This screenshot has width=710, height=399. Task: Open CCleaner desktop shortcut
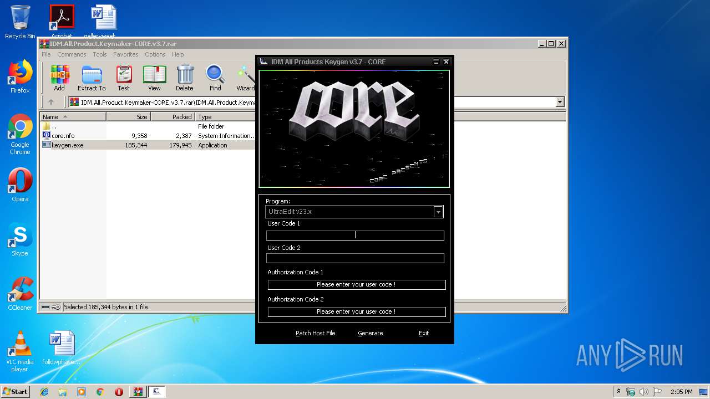20,294
